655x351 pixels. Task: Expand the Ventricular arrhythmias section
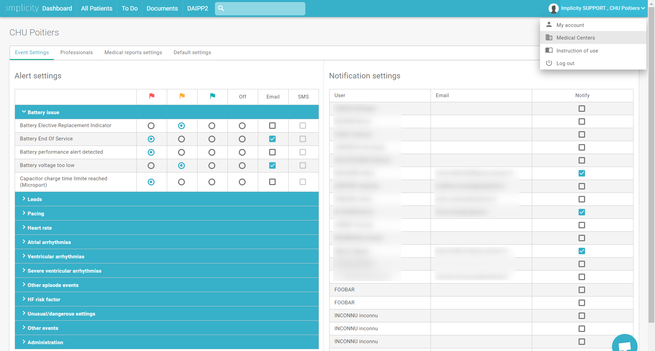[167, 256]
